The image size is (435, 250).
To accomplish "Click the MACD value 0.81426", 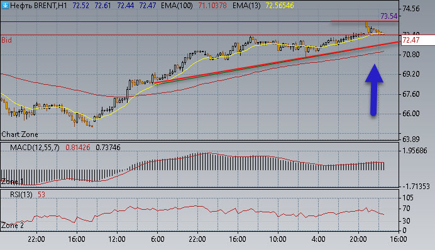I will point(78,148).
